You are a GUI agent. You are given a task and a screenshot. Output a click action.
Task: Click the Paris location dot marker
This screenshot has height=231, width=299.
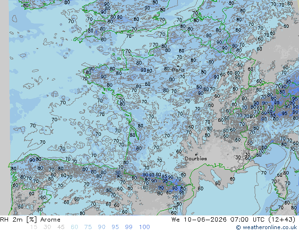[x=178, y=66]
